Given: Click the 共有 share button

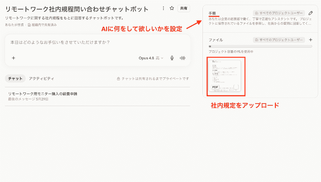Looking at the screenshot, I should click(x=184, y=8).
